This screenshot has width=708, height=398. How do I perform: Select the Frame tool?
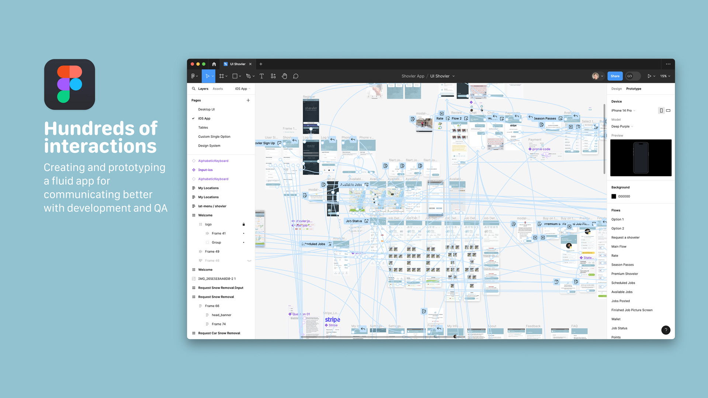point(222,76)
